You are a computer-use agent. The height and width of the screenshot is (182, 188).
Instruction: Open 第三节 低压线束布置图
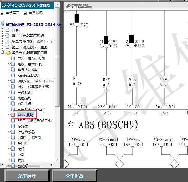(29, 47)
